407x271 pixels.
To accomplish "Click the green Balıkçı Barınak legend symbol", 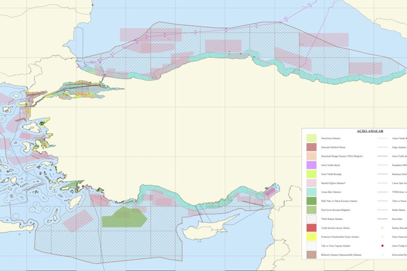I will click(x=382, y=228).
